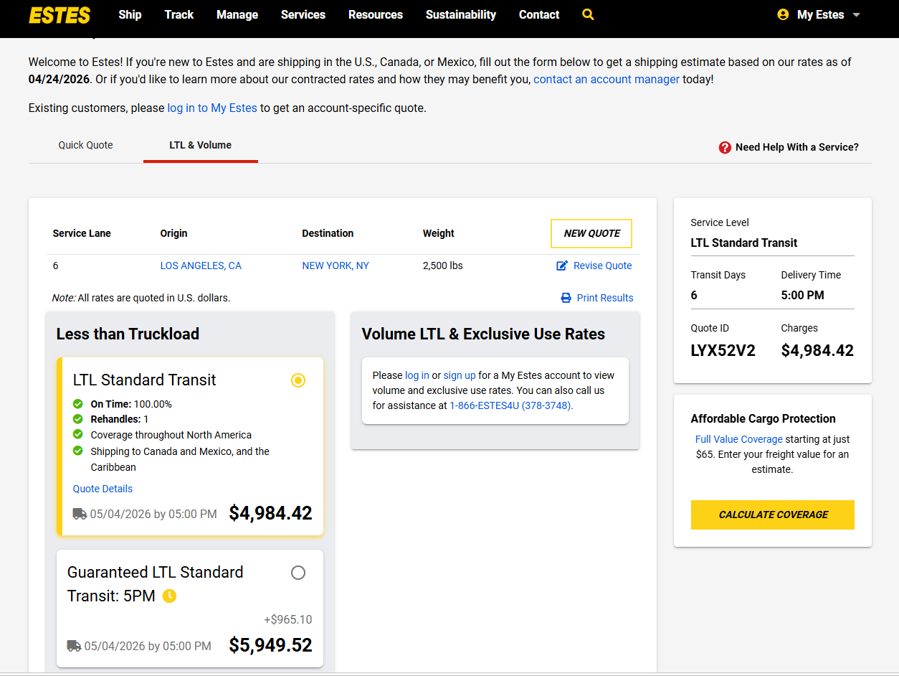
Task: Click the 1-866-ESTES4U phone number link
Action: [511, 405]
